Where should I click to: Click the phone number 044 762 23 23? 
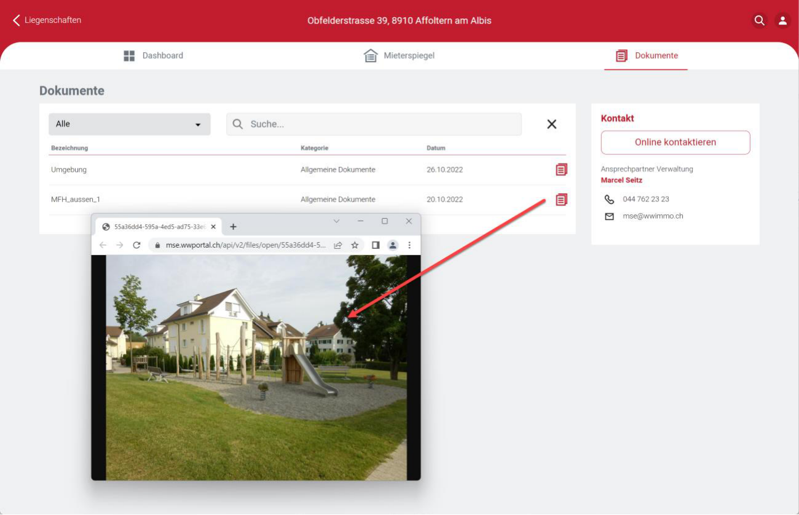point(646,199)
